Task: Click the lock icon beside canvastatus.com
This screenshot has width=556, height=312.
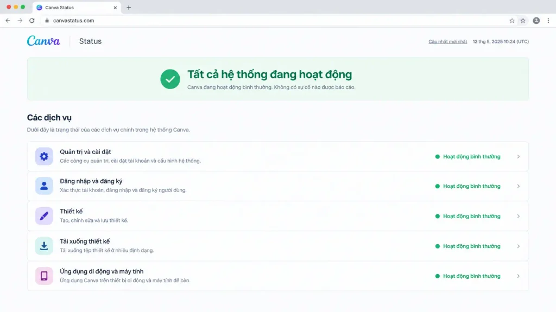Action: [x=47, y=21]
